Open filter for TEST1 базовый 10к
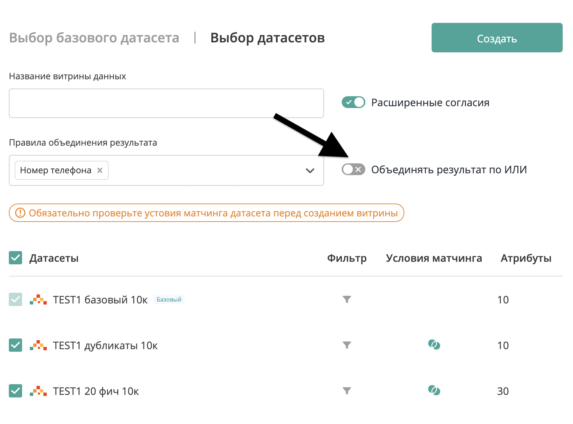The width and height of the screenshot is (573, 424). pos(347,299)
